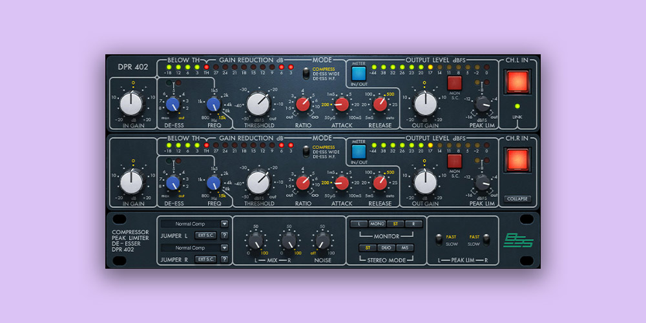Image resolution: width=646 pixels, height=323 pixels.
Task: Open the JUMPER R dropdown arrow
Action: [x=224, y=248]
